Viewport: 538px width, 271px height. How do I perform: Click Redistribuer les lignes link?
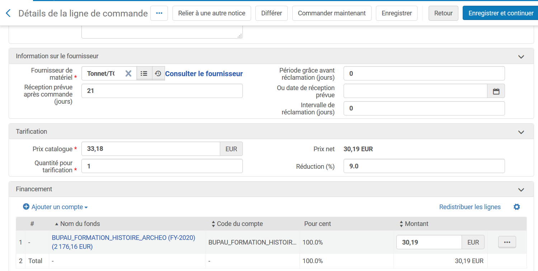470,207
